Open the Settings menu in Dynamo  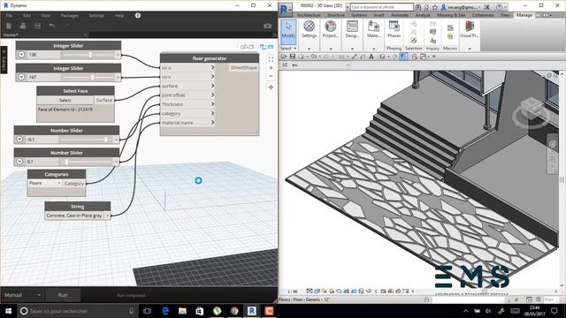click(x=96, y=16)
